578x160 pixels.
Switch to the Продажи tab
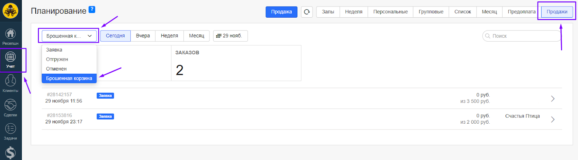click(x=557, y=12)
